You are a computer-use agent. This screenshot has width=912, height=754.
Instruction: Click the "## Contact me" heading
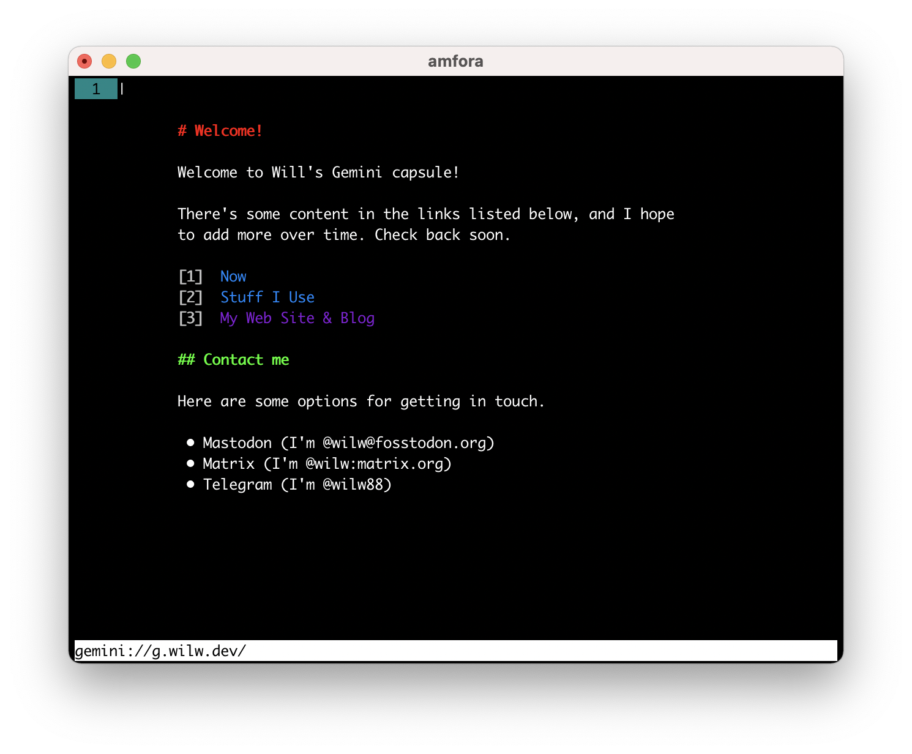[233, 359]
